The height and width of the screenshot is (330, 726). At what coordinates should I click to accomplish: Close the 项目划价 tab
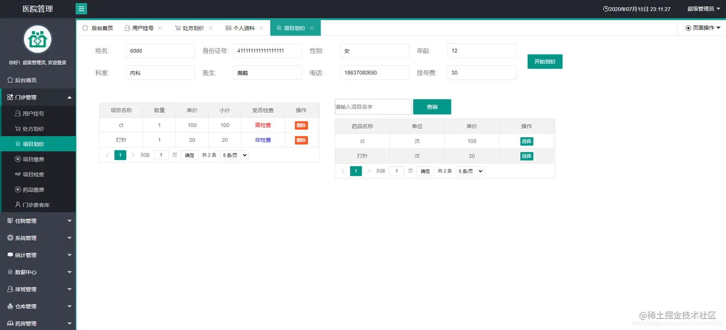312,28
